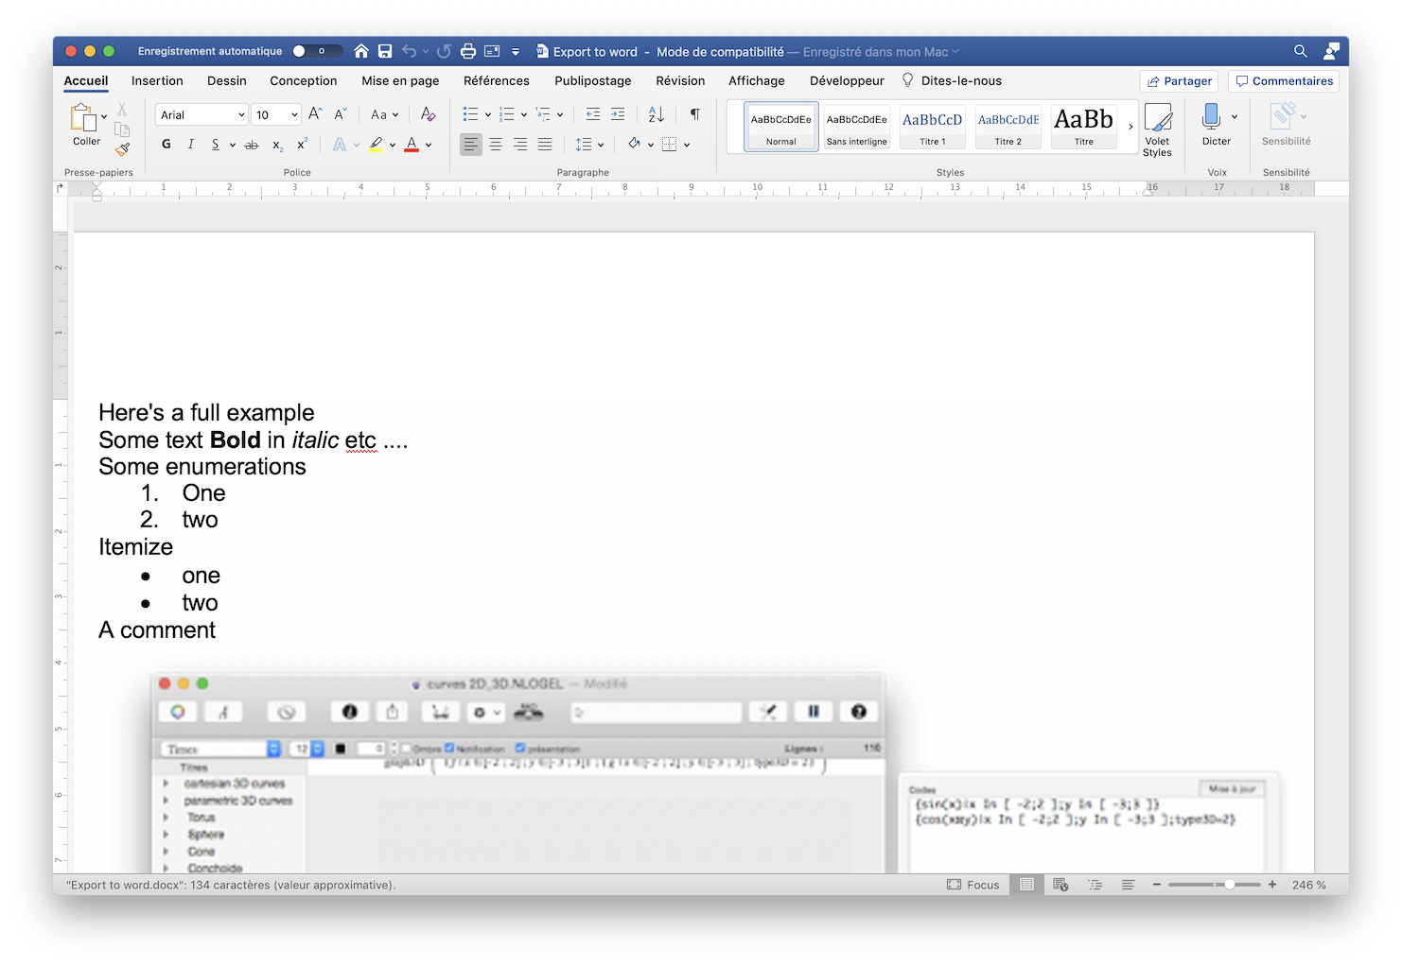
Task: Click the Redo/repeat icon
Action: tap(444, 51)
